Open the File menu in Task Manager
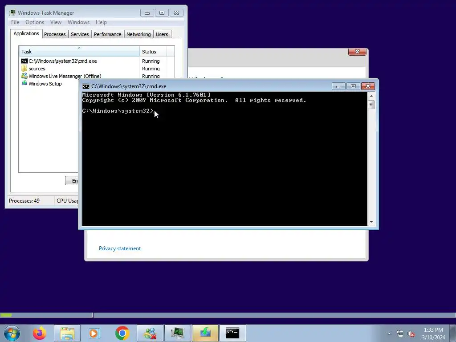Screen dimensions: 456x342 click(x=15, y=22)
